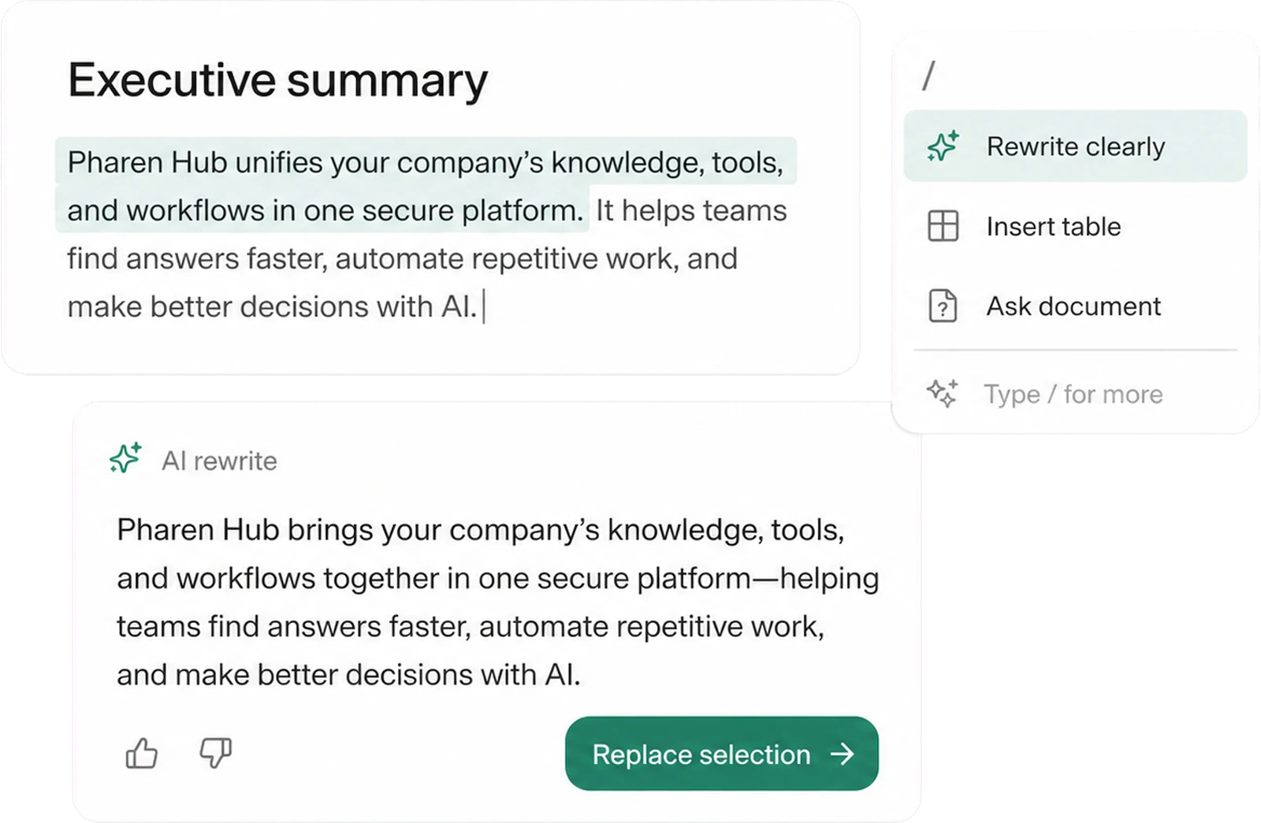Click the unhighlighted 'It helps teams' text
Viewport: 1261px width, 823px height.
tap(691, 210)
